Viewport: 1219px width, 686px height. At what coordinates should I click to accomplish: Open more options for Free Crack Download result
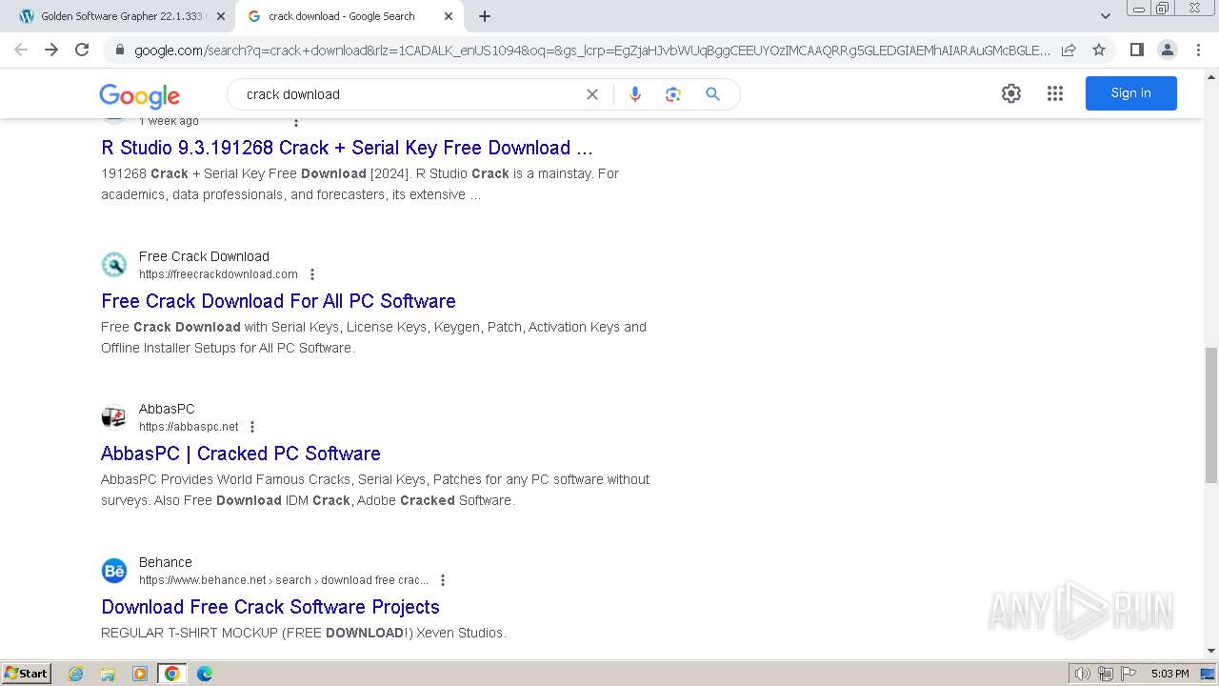pos(311,274)
